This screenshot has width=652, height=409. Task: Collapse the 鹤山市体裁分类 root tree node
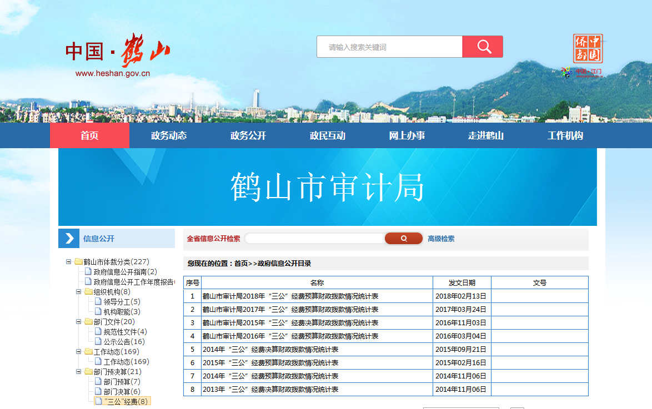pyautogui.click(x=69, y=262)
